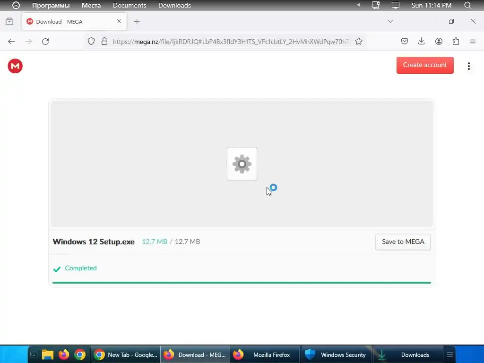484x363 pixels.
Task: Restore down the Firefox window
Action: (x=451, y=21)
